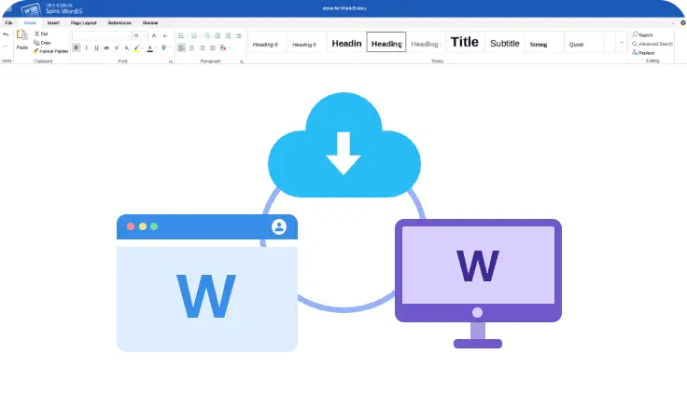
Task: Increase font size with the grow font icon
Action: pyautogui.click(x=154, y=35)
